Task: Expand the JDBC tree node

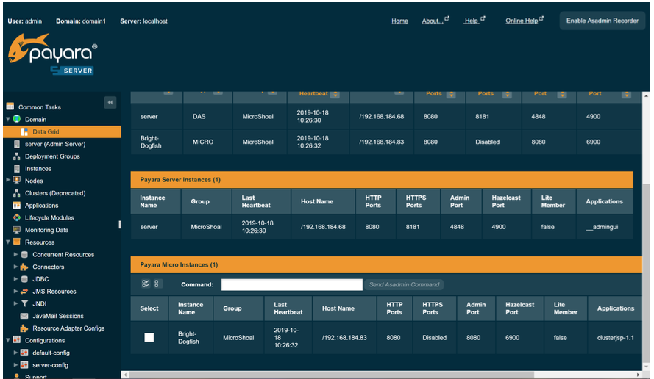Action: coord(15,279)
